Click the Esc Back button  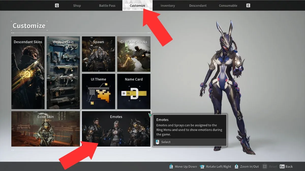(286, 166)
